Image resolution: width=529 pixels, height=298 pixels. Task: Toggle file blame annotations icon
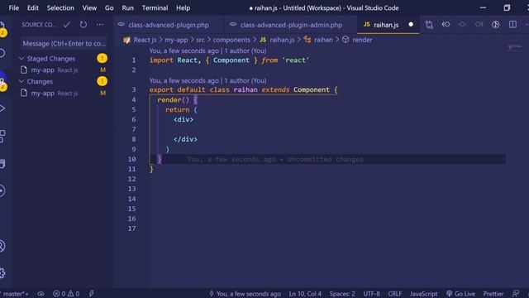pos(495,24)
